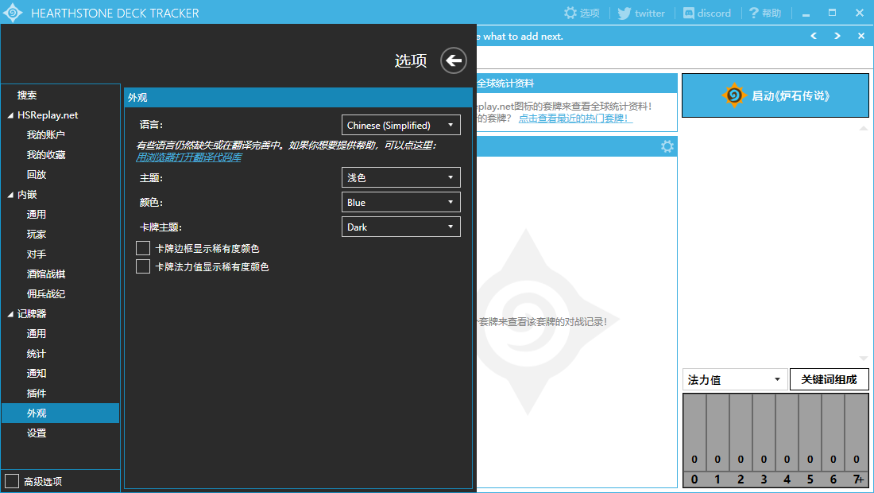The image size is (874, 493).
Task: Open the 颜色 Blue dropdown
Action: (x=400, y=202)
